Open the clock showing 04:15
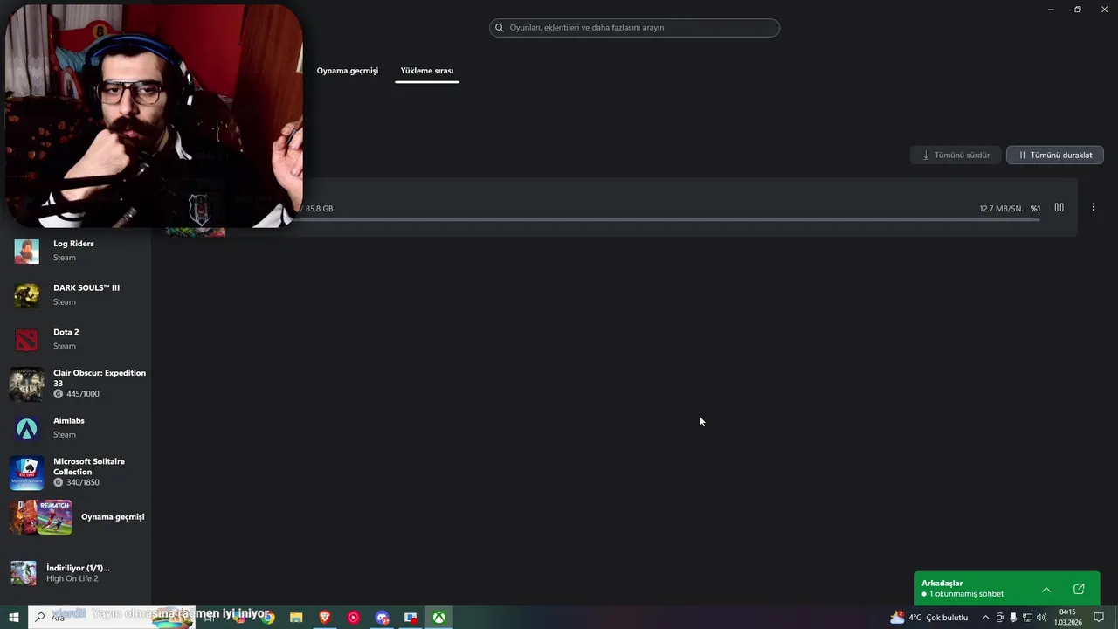 (x=1067, y=618)
